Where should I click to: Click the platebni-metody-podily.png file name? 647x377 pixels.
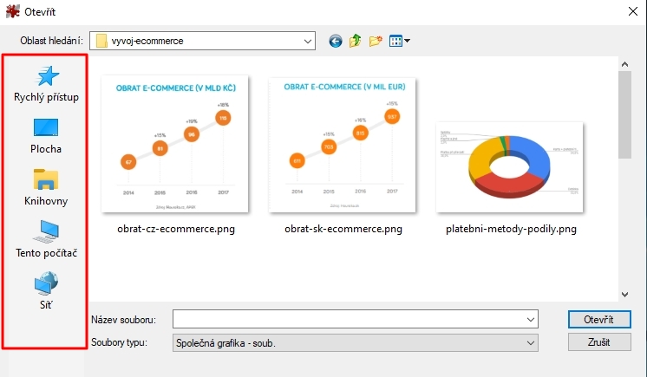(x=511, y=229)
